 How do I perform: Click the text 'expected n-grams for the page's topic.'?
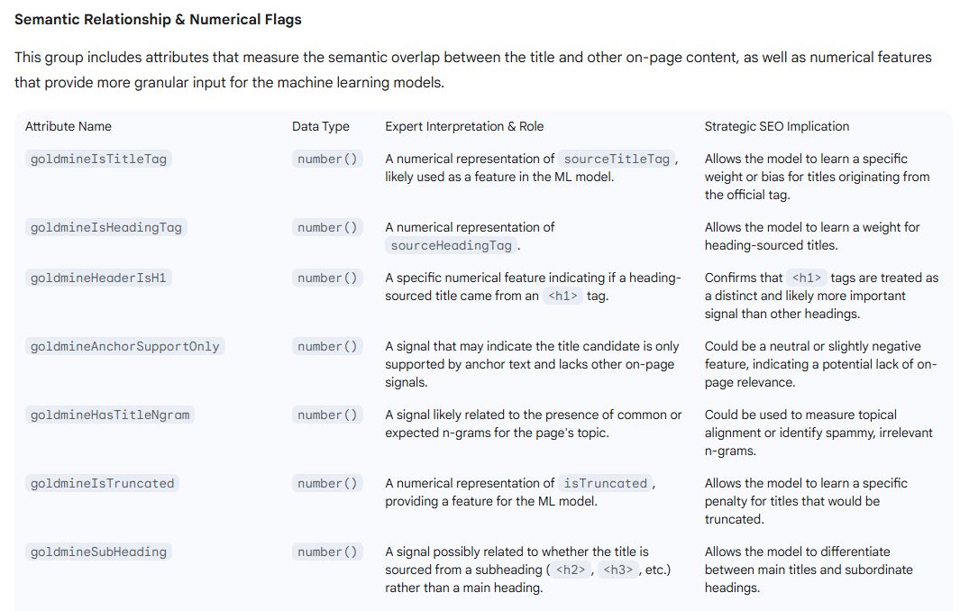coord(497,433)
